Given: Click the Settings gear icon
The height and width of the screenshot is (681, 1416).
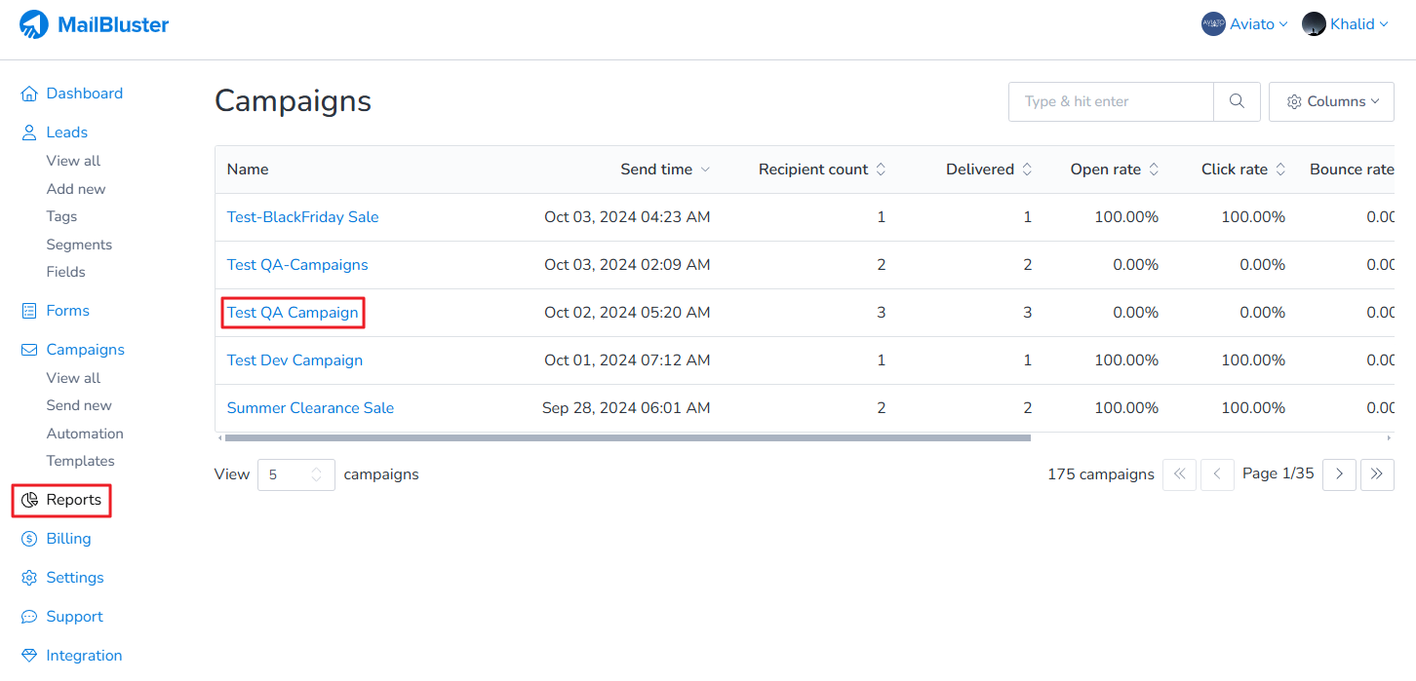Looking at the screenshot, I should pyautogui.click(x=29, y=578).
